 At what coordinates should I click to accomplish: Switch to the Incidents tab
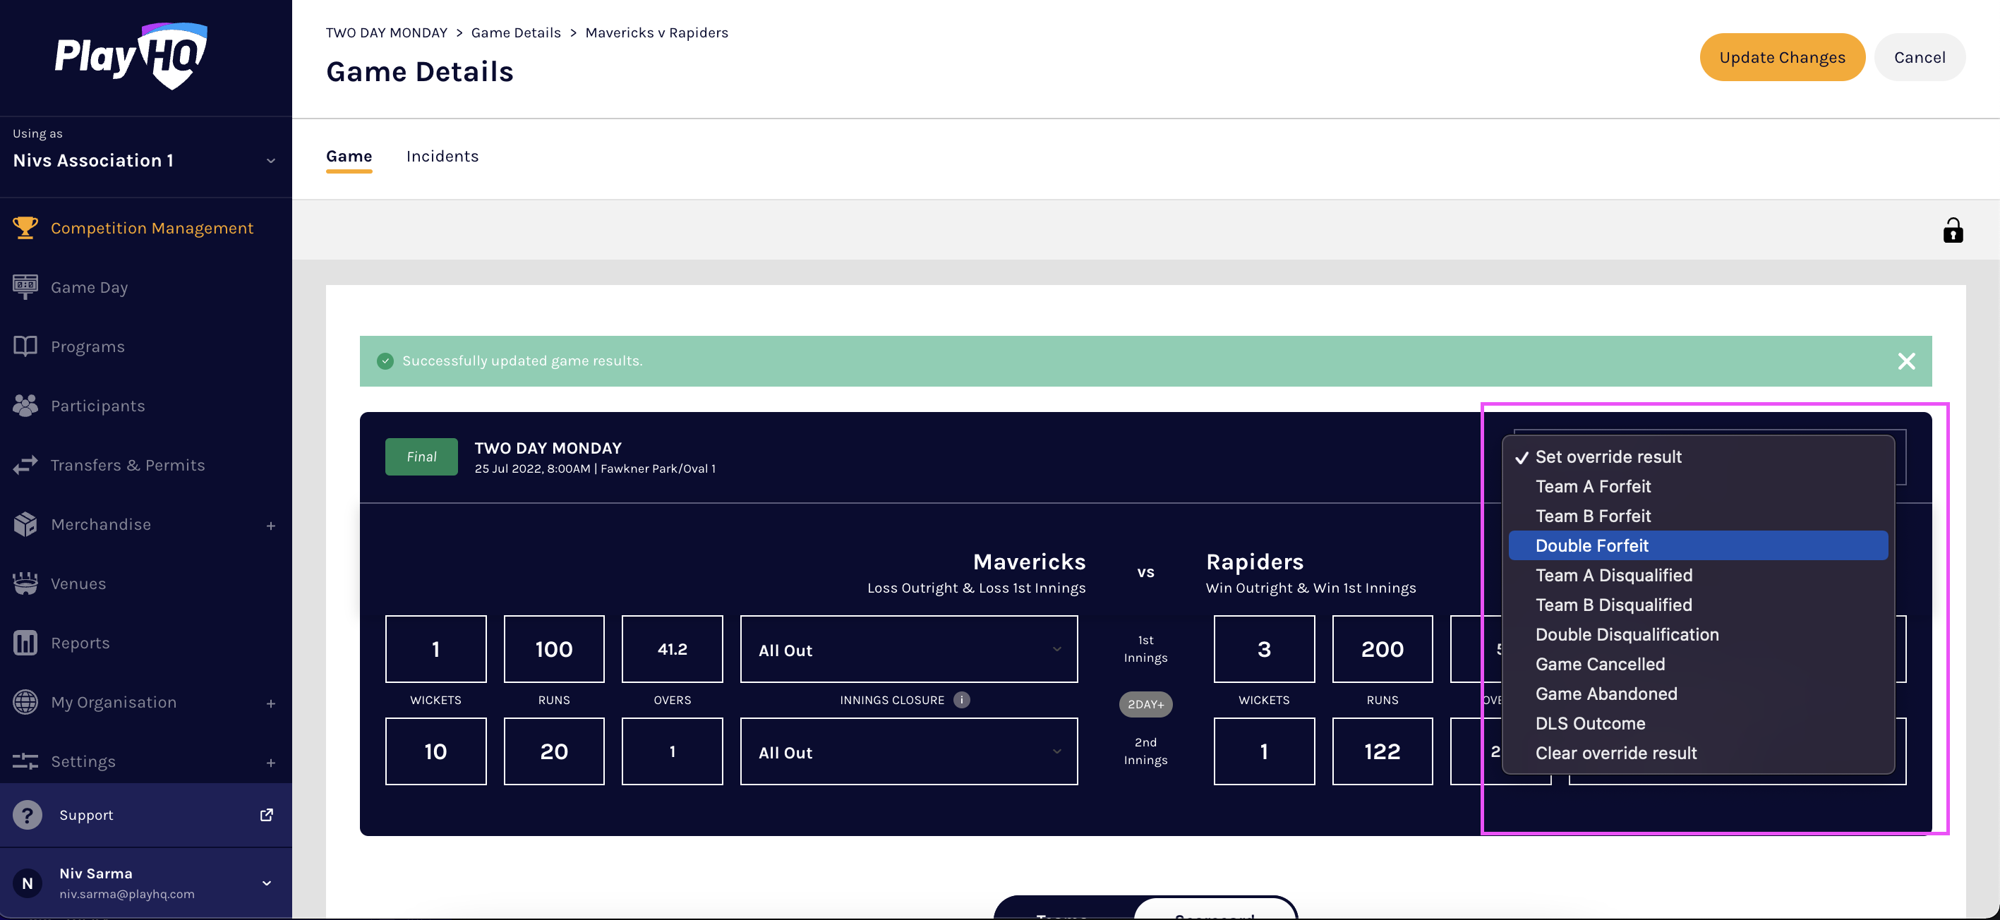click(442, 156)
